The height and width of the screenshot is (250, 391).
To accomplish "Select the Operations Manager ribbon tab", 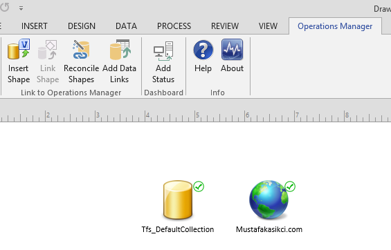I will point(335,26).
